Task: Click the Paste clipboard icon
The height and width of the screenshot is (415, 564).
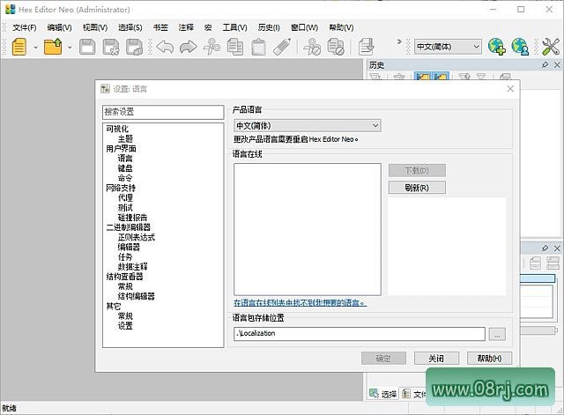Action: [x=258, y=47]
